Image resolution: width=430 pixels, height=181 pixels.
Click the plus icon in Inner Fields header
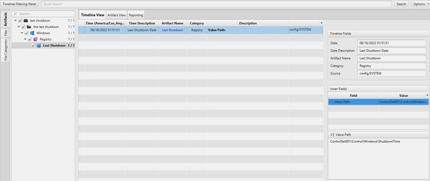pyautogui.click(x=427, y=95)
